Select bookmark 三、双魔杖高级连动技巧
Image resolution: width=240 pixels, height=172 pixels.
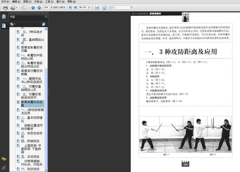(x=31, y=96)
